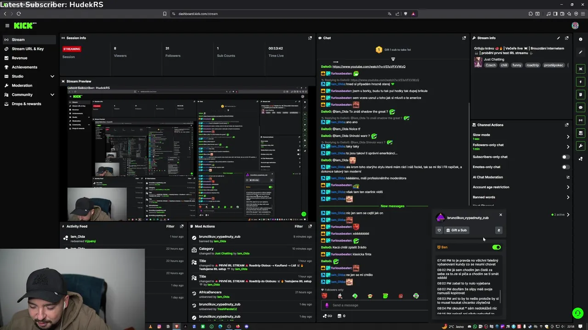
Task: Expand Account age restriction option
Action: coord(568,187)
